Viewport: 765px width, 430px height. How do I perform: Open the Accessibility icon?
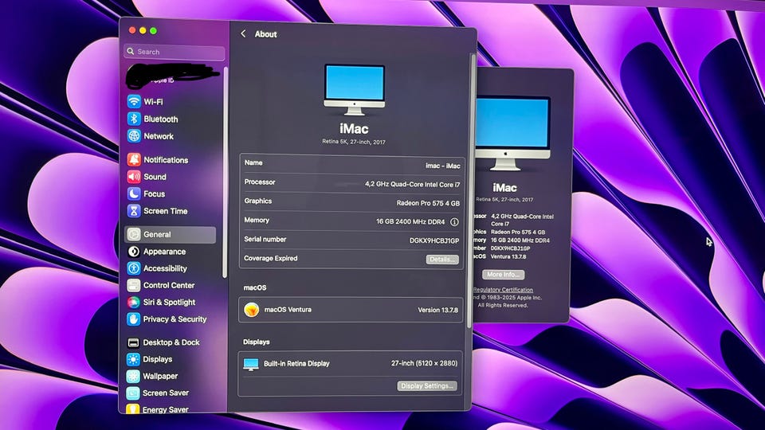click(134, 268)
